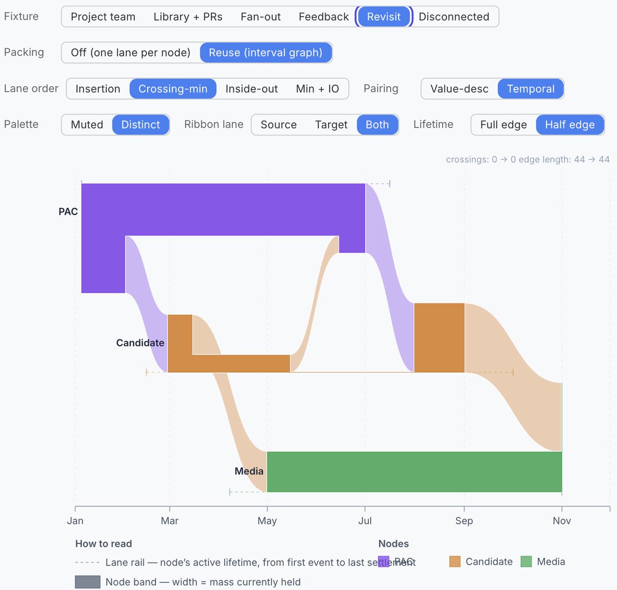The width and height of the screenshot is (617, 590).
Task: Click the Jul axis tick label
Action: (365, 521)
